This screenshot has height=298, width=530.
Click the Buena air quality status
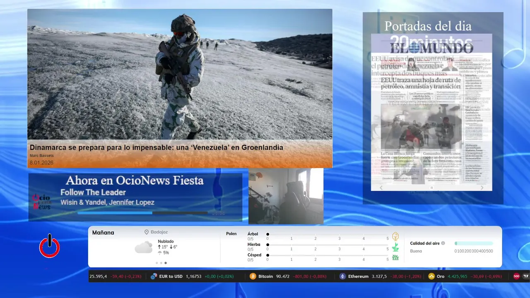(416, 251)
